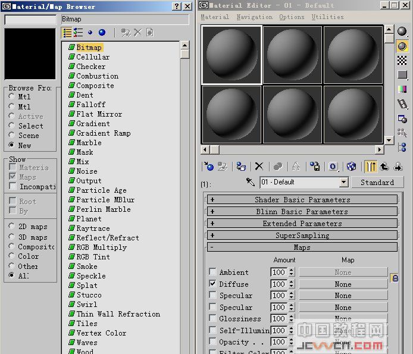Click Go Forward to Sibling icon

point(398,167)
